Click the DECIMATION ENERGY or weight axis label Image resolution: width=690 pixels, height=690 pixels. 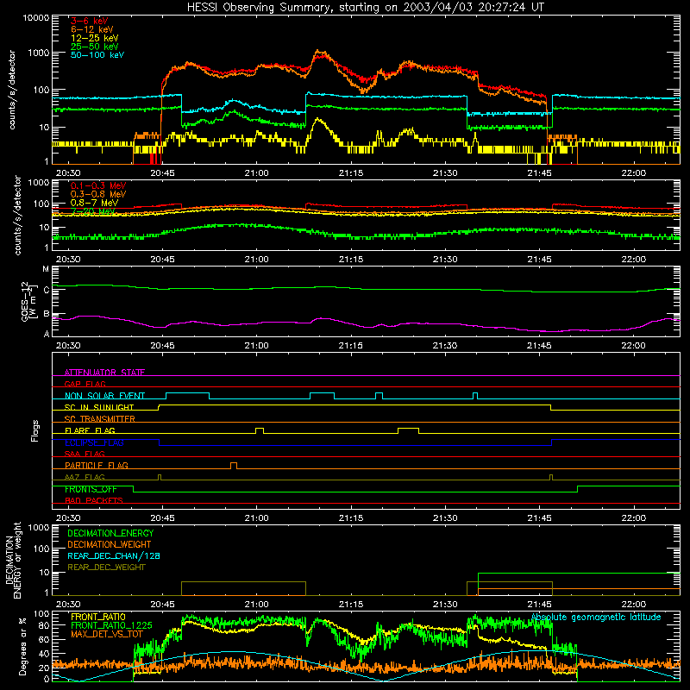tap(13, 560)
